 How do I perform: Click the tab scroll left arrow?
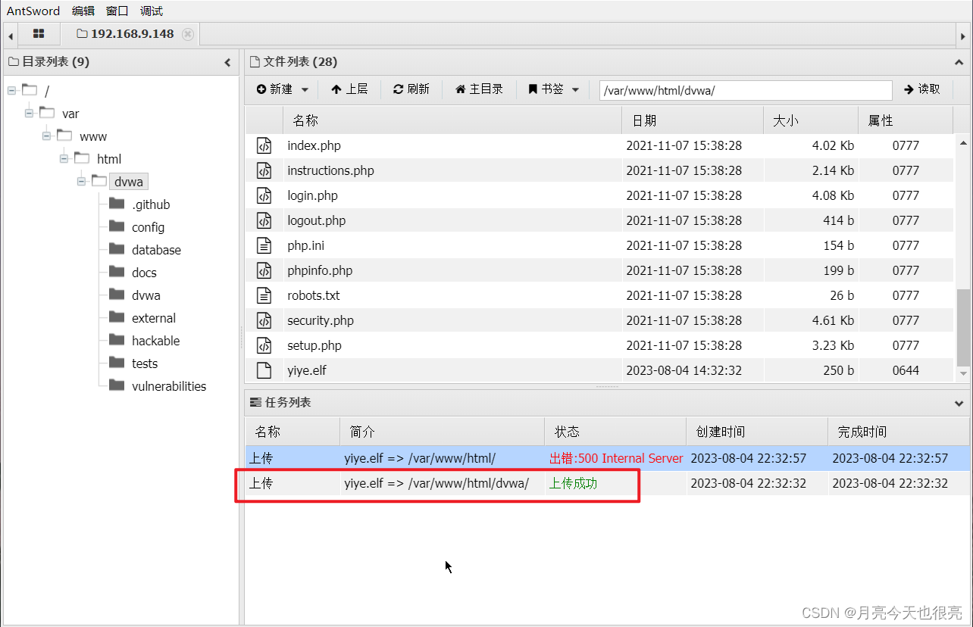(x=11, y=35)
